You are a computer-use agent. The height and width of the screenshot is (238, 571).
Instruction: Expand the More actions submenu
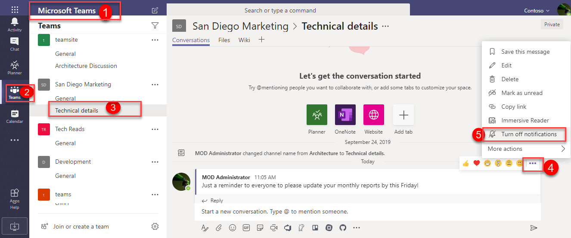(x=526, y=149)
